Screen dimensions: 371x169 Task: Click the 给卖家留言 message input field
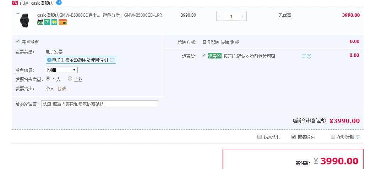coord(100,104)
